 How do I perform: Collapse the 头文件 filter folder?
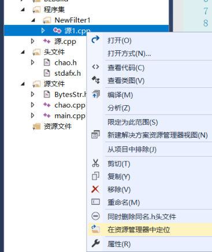click(23, 52)
